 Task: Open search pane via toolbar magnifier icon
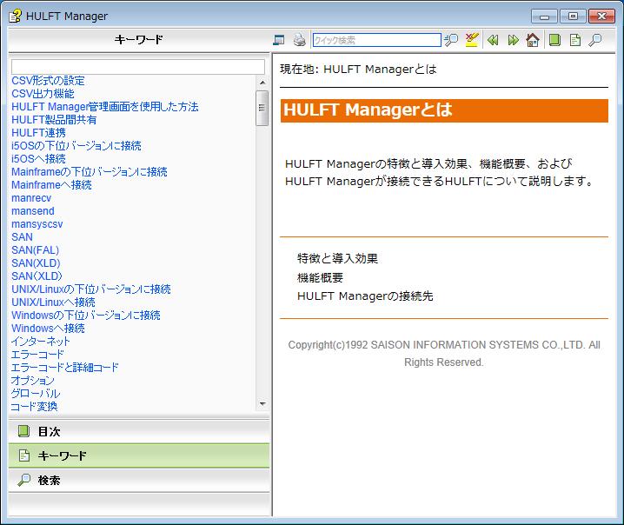[595, 40]
